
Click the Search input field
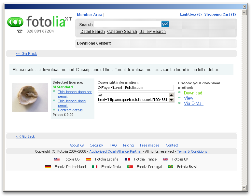tap(128, 24)
